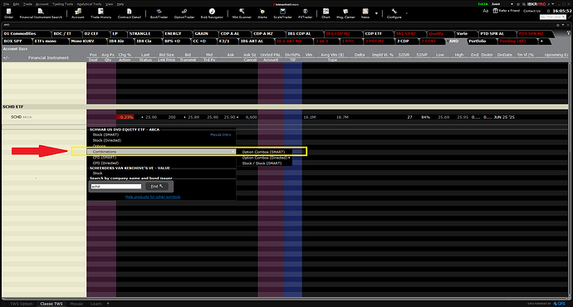Switch to the Mosaic layout tab
573x307 pixels.
pos(76,304)
